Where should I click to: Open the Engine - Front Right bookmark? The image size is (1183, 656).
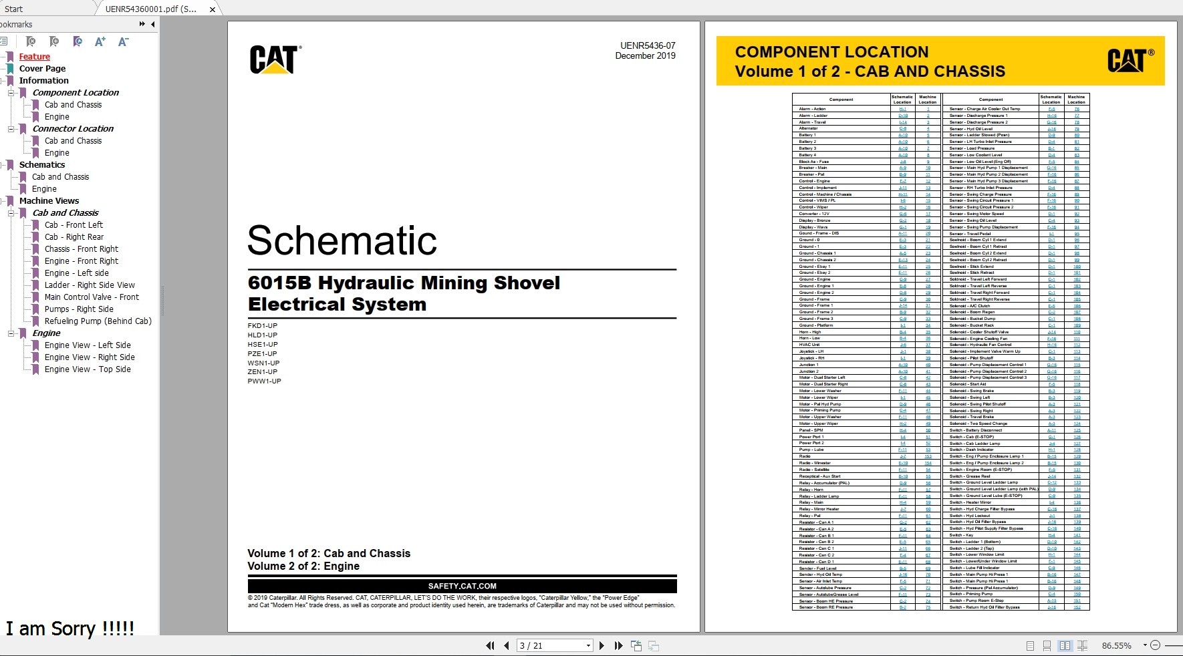pyautogui.click(x=82, y=261)
